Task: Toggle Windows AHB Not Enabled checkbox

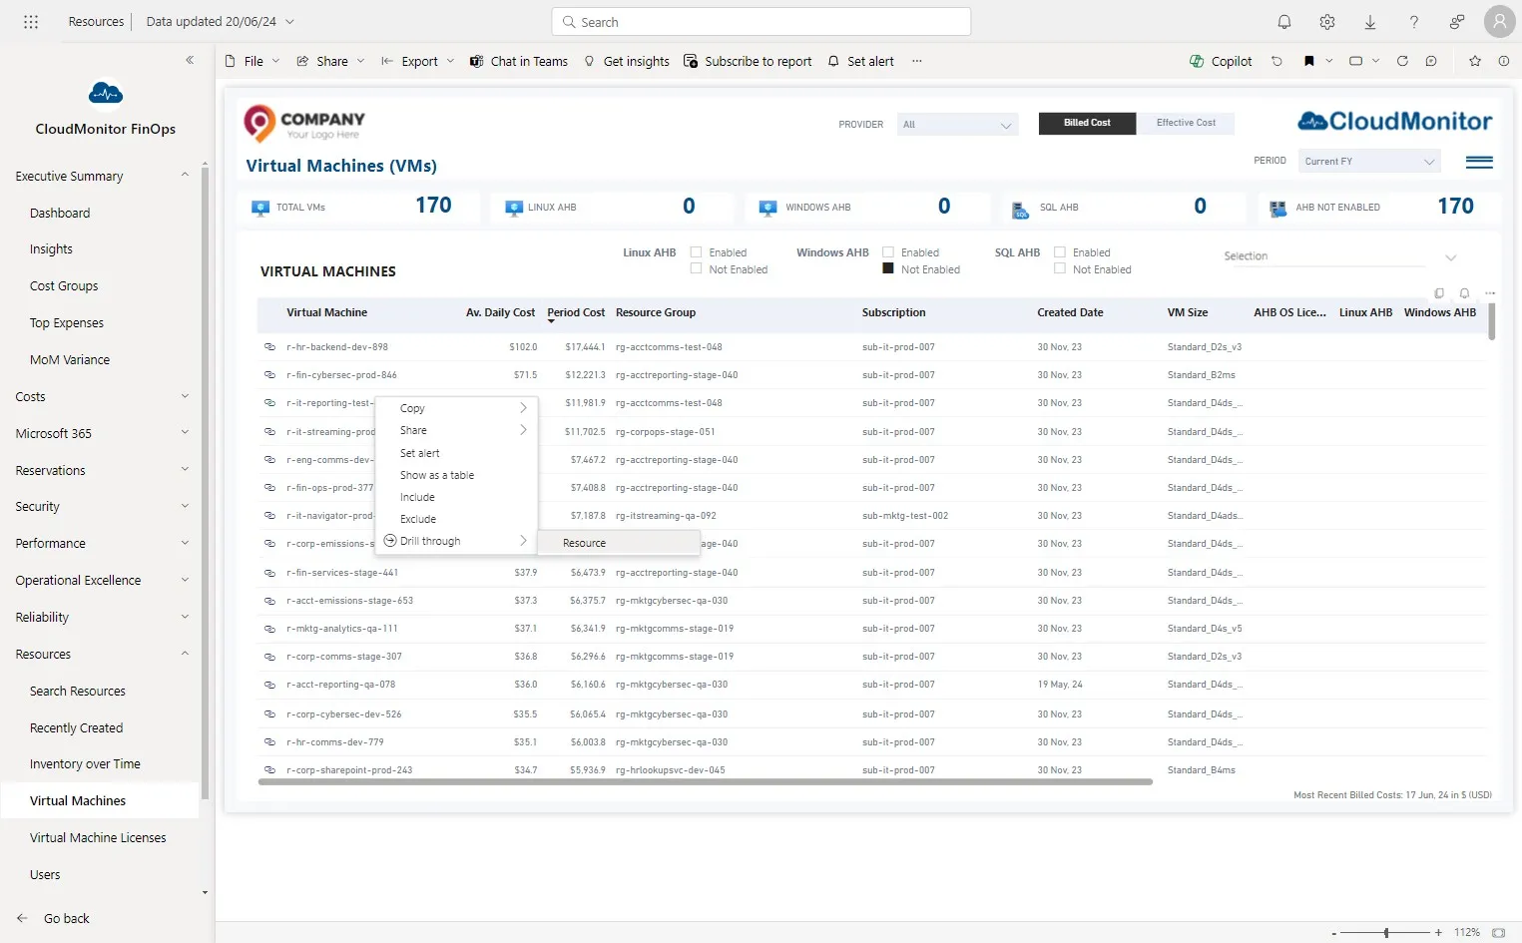Action: 888,268
